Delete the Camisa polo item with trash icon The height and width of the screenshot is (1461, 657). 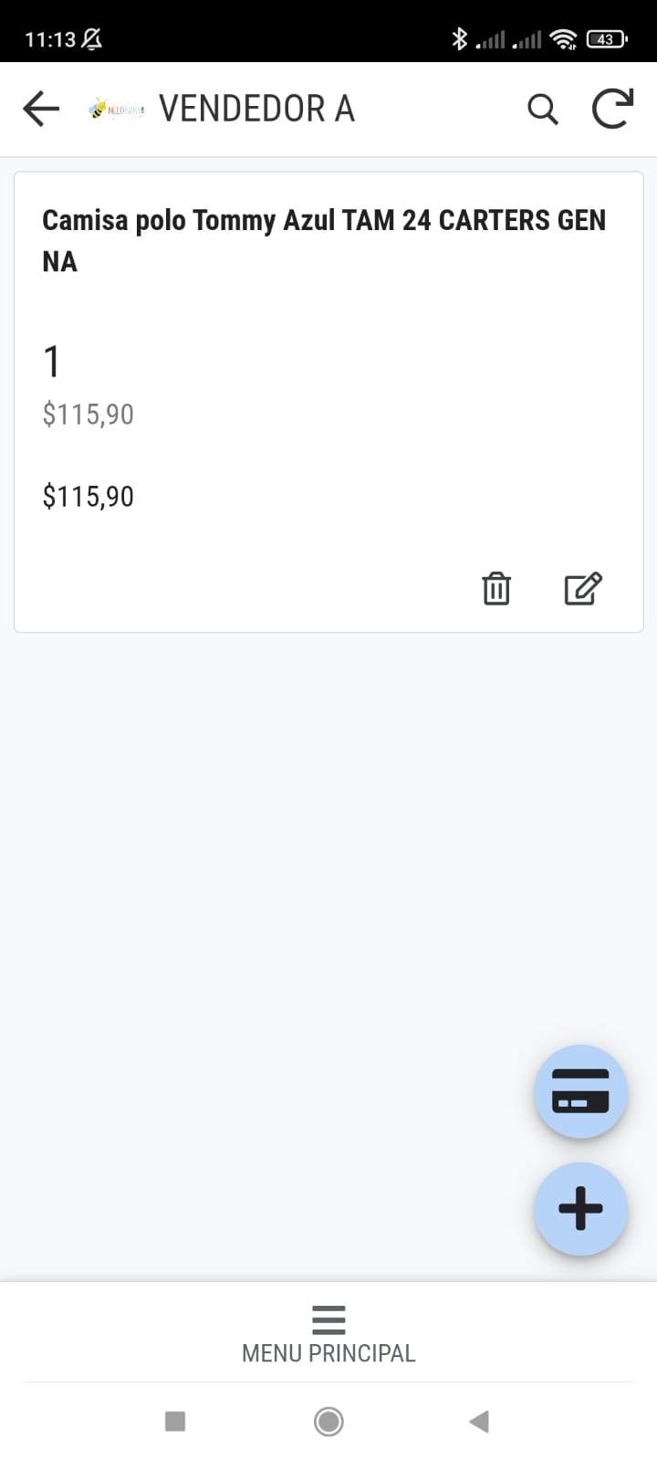[x=496, y=589]
